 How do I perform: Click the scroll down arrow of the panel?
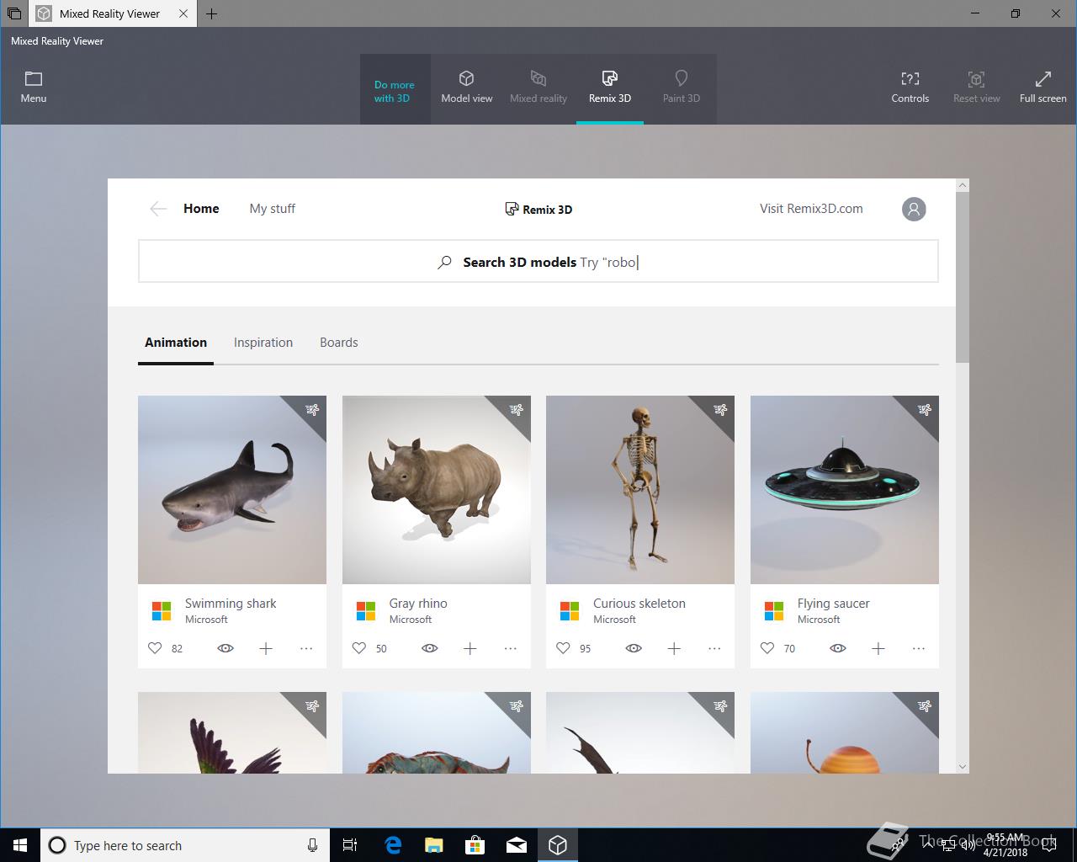pos(963,767)
